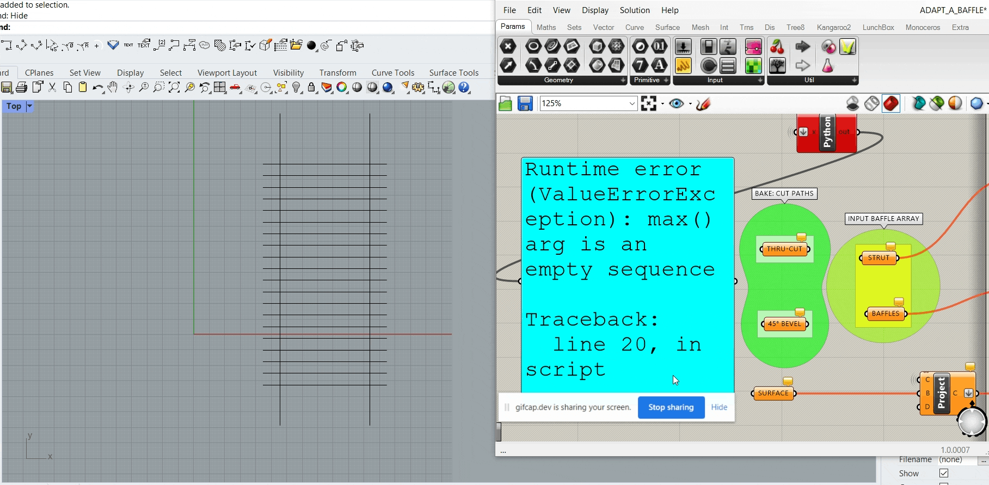Click the Rhino Save file icon

pos(7,88)
